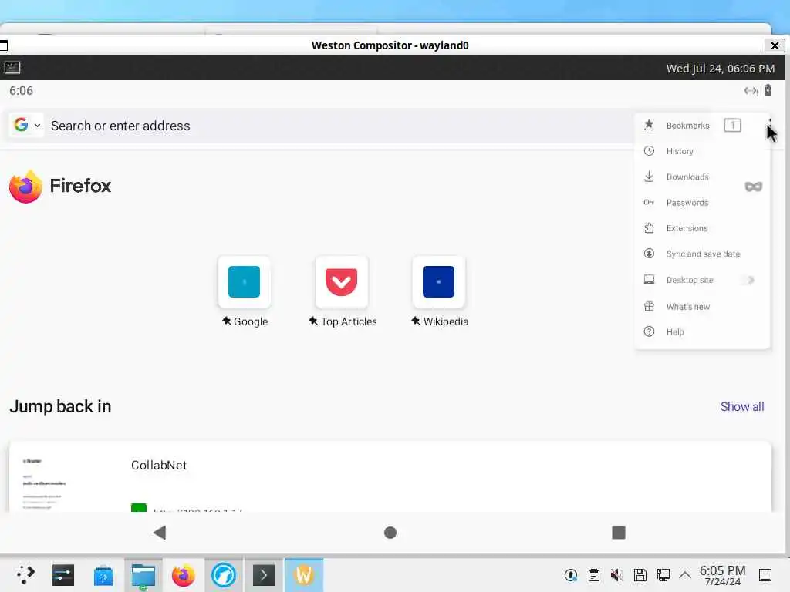Screen dimensions: 790x592
Task: Open System Settings from the taskbar
Action: (63, 575)
